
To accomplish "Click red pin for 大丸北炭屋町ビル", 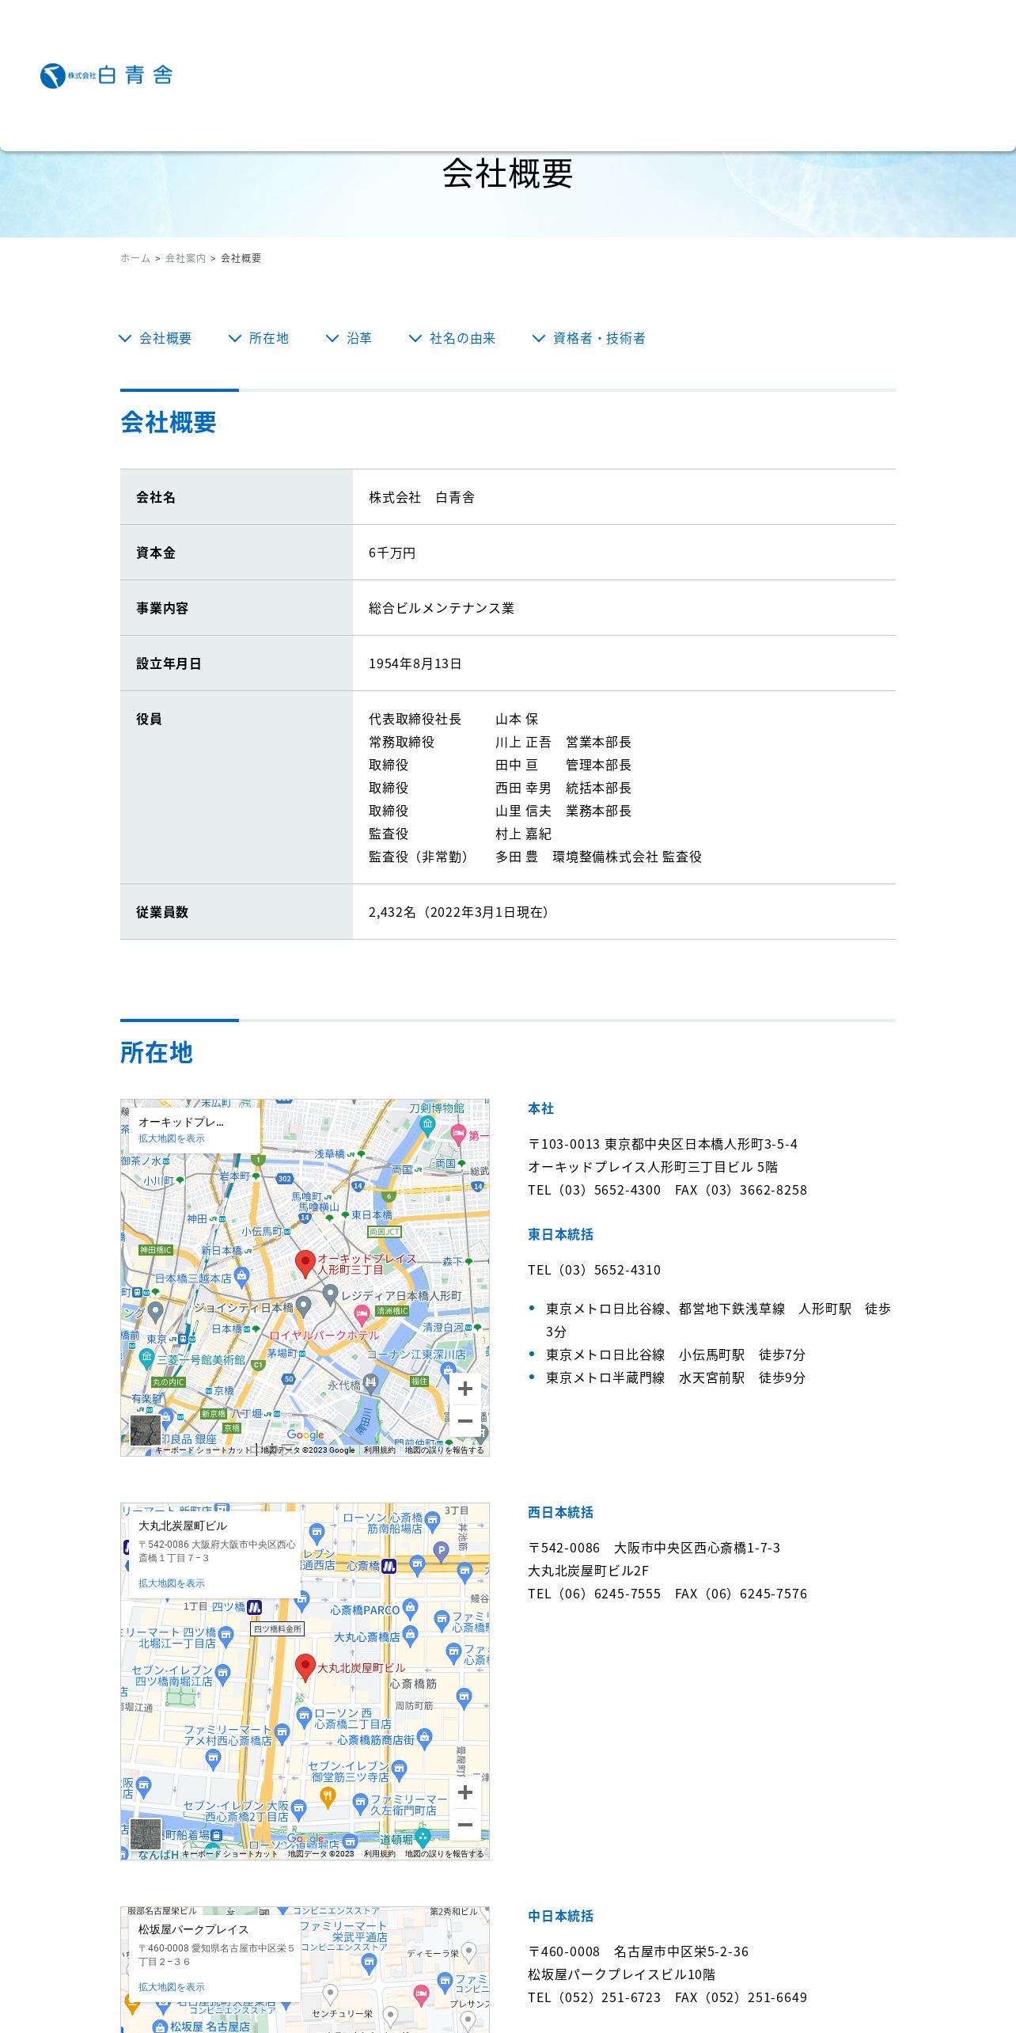I will pyautogui.click(x=305, y=1666).
